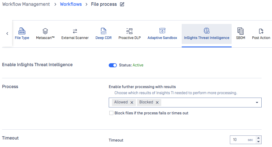Open the Post Action icon

tap(261, 31)
